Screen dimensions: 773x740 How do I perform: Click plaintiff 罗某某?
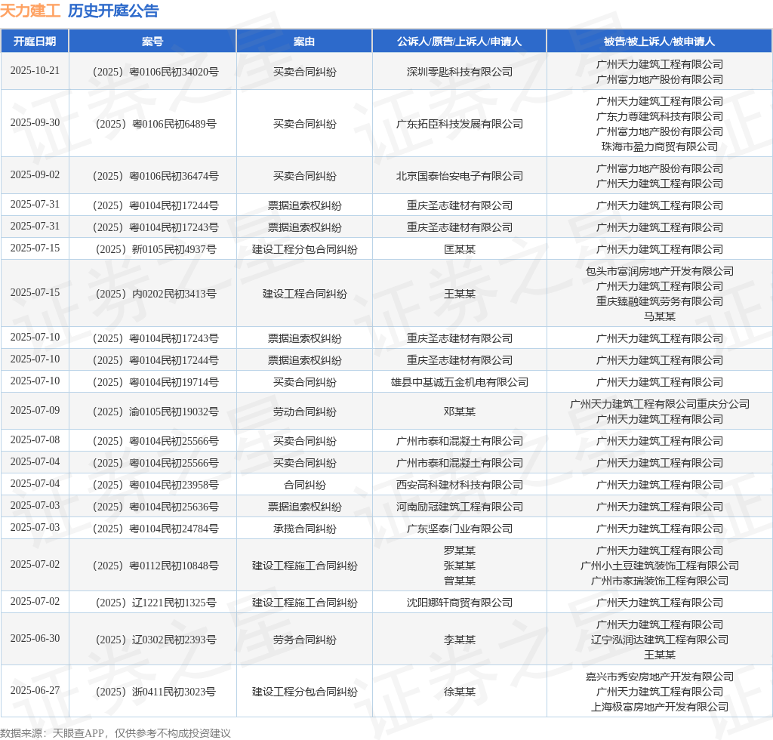click(460, 550)
